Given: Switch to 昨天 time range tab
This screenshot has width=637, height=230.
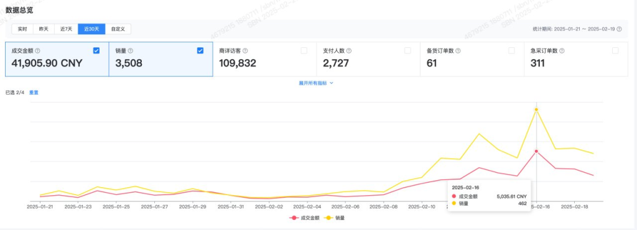Looking at the screenshot, I should 44,29.
